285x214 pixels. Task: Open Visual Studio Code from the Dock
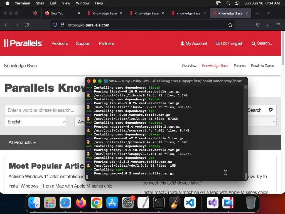tap(190, 203)
